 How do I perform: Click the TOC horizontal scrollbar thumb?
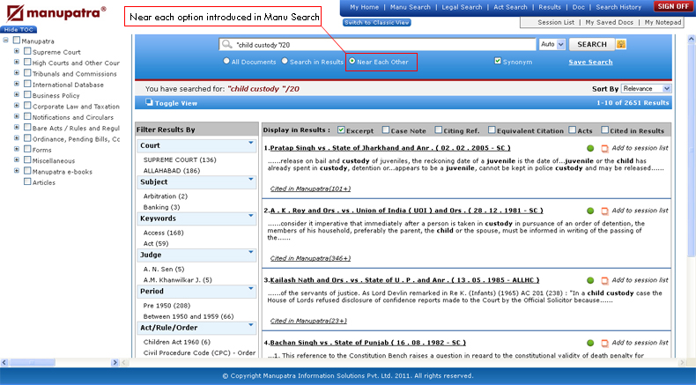tap(32, 363)
